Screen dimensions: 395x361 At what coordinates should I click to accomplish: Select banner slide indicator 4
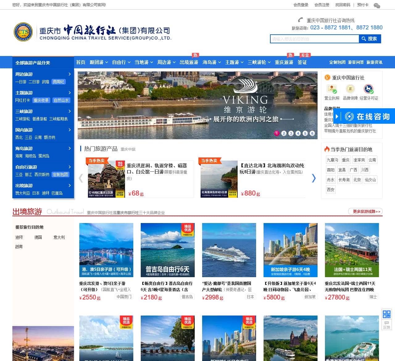pyautogui.click(x=298, y=133)
